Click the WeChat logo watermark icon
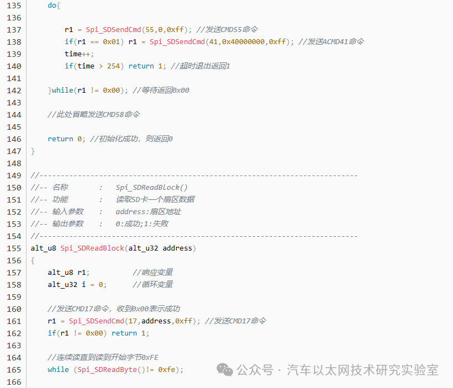 [x=224, y=370]
